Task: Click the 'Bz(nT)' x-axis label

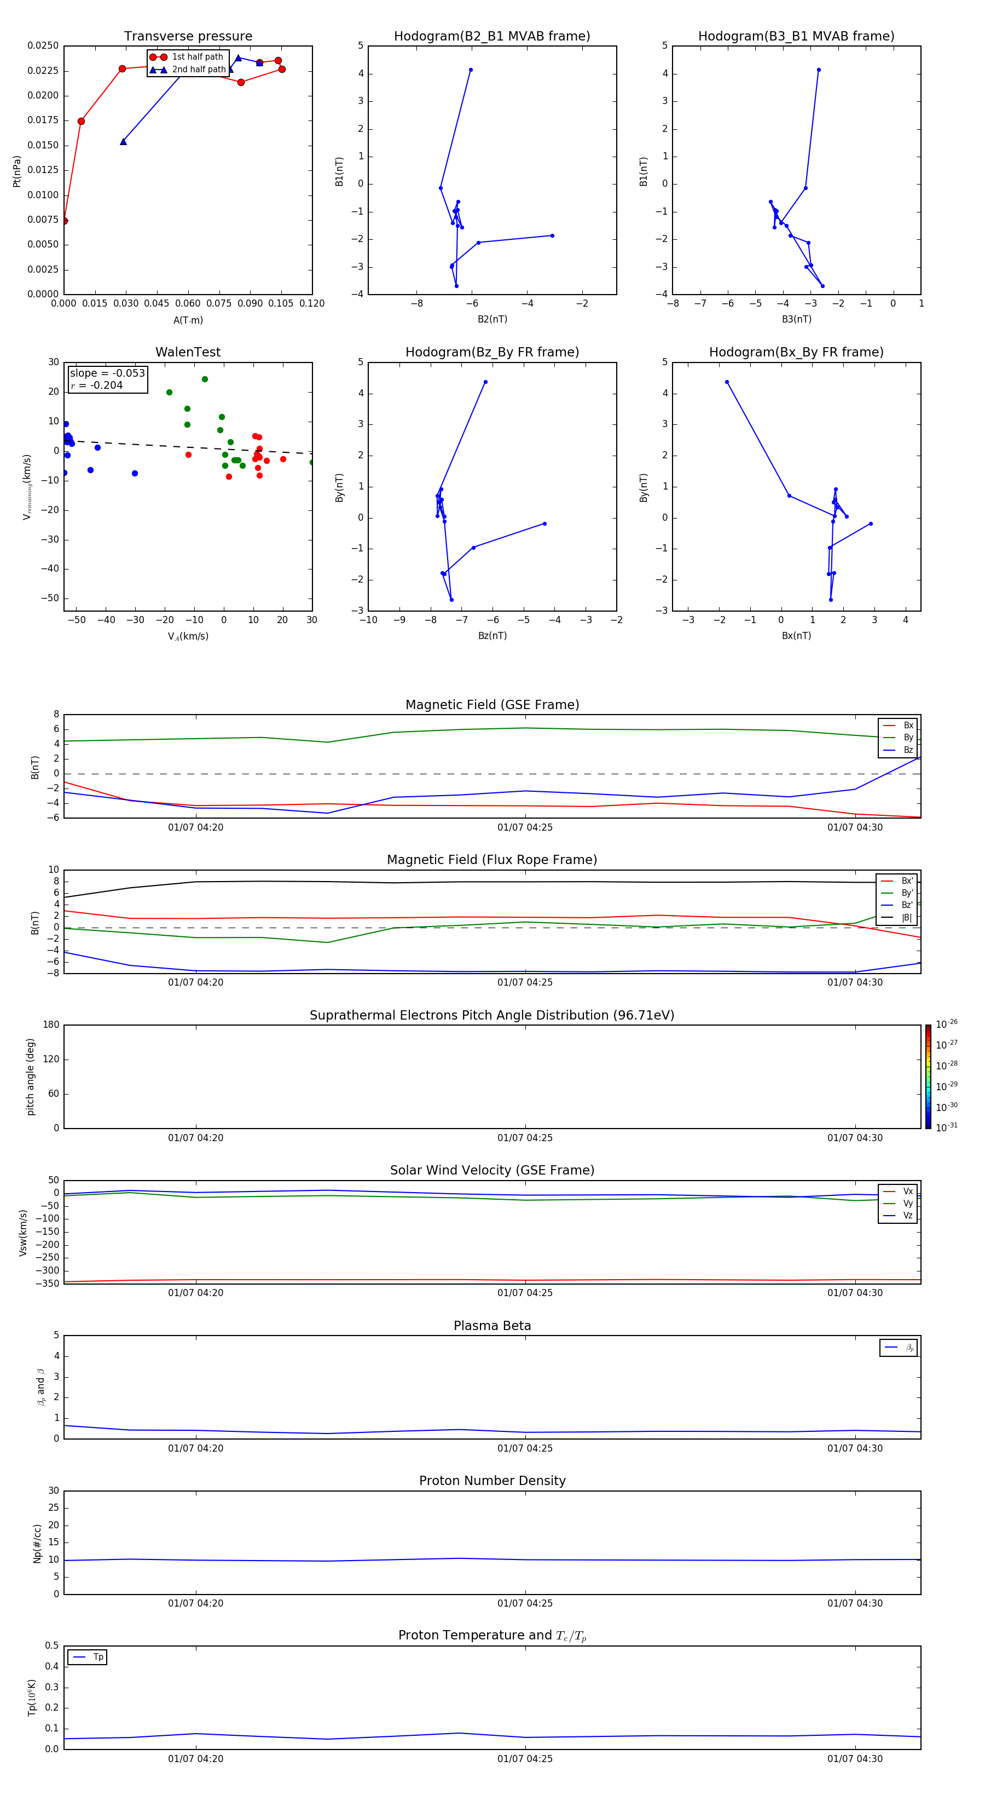Action: pyautogui.click(x=492, y=636)
